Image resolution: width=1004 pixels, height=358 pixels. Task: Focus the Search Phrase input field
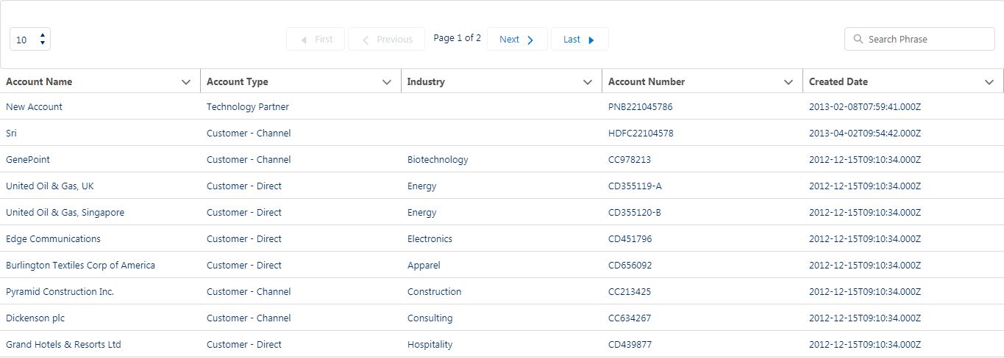point(919,40)
